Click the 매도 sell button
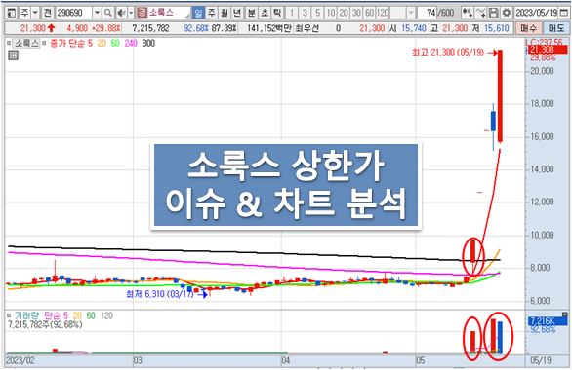The width and height of the screenshot is (572, 370). (555, 28)
